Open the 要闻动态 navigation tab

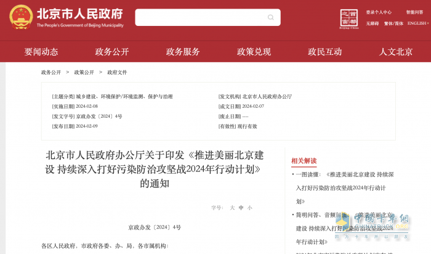(x=41, y=52)
